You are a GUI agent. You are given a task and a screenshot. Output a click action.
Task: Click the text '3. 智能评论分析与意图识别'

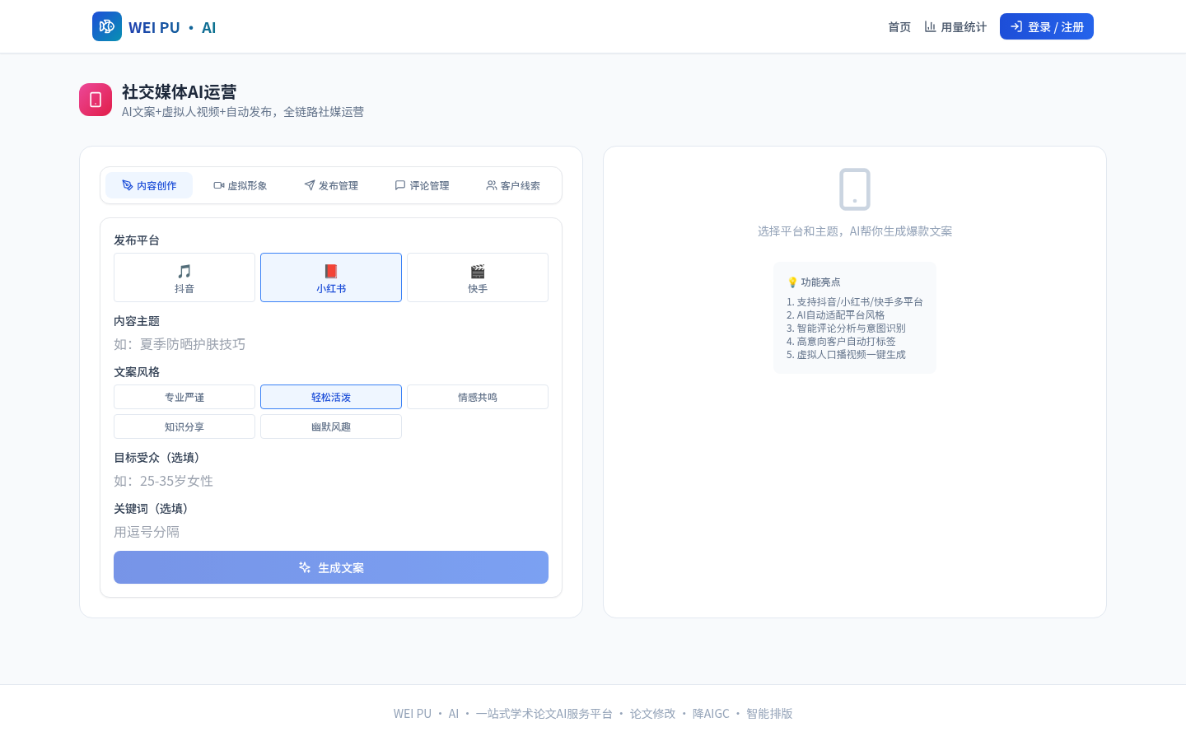pyautogui.click(x=846, y=329)
